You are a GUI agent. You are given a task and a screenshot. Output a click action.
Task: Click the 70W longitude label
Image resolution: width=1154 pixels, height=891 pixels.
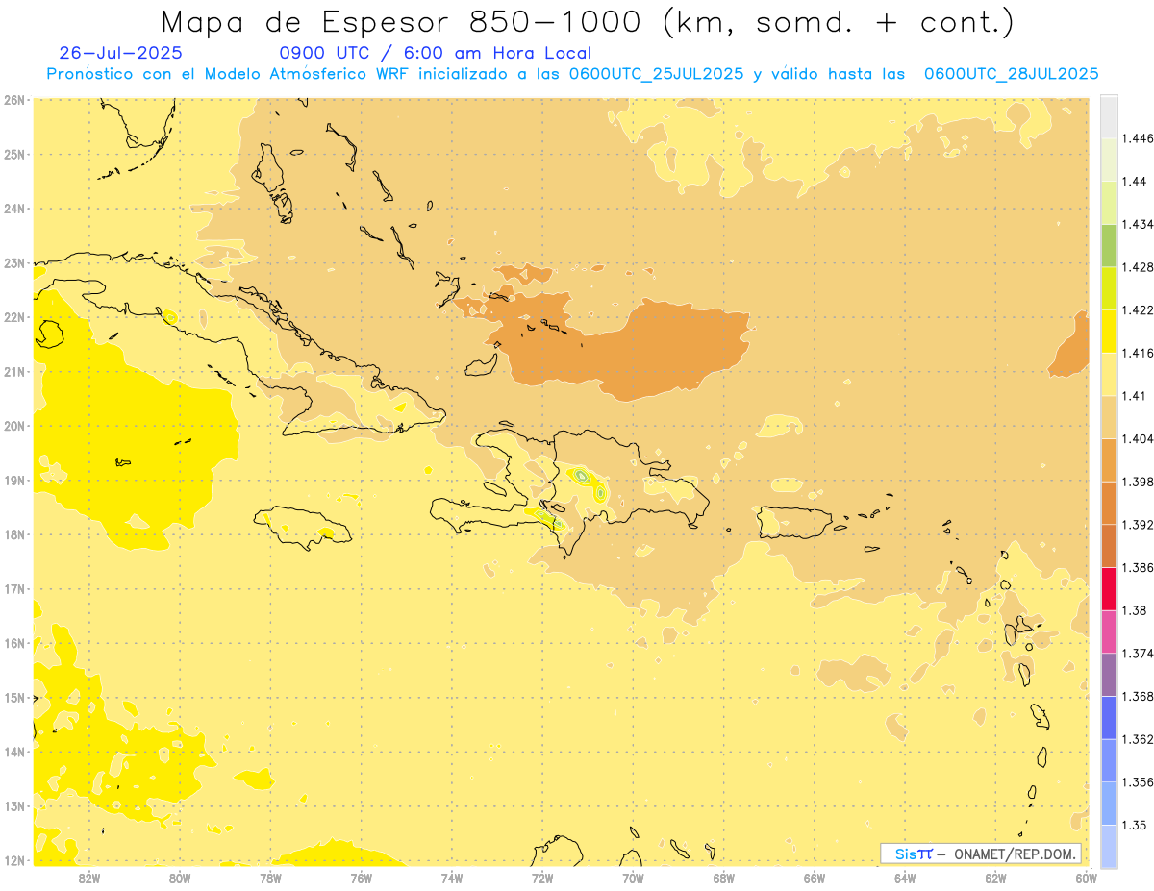(x=633, y=878)
